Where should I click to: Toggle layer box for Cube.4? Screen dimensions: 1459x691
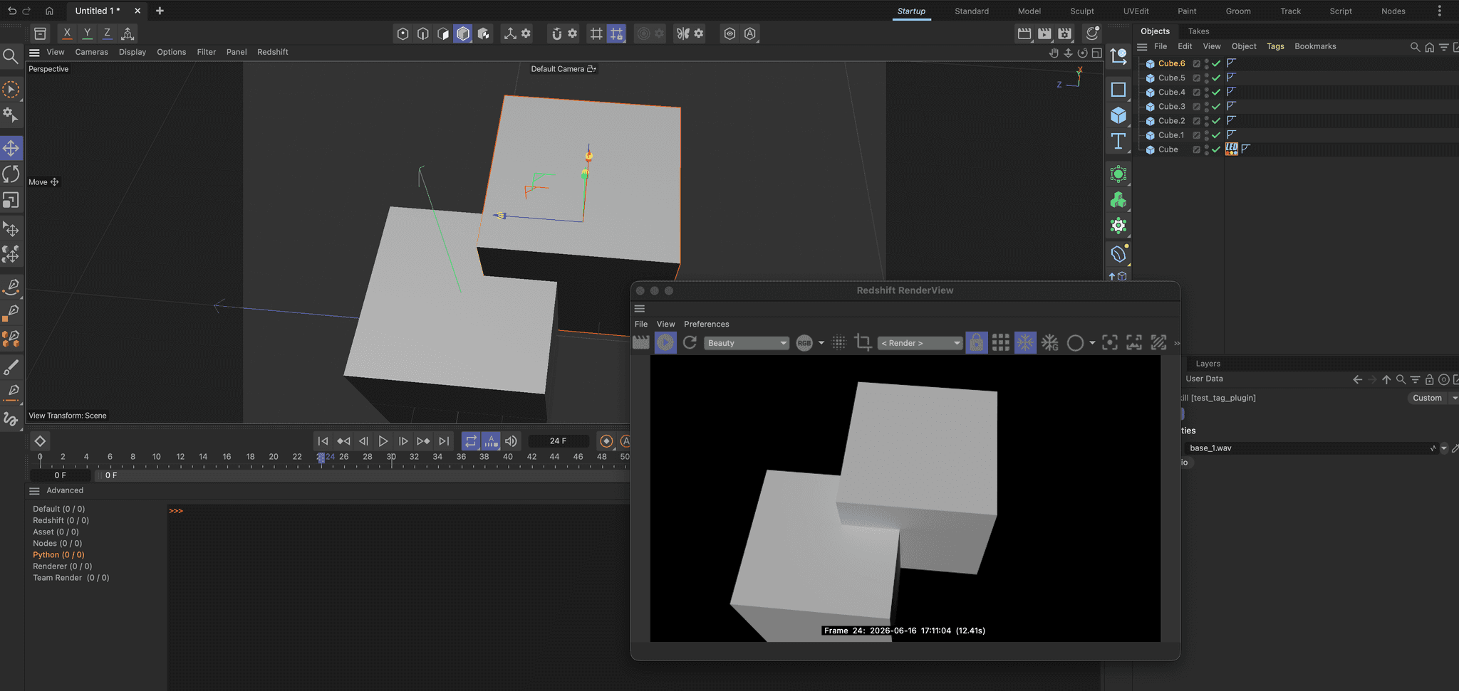pyautogui.click(x=1197, y=93)
